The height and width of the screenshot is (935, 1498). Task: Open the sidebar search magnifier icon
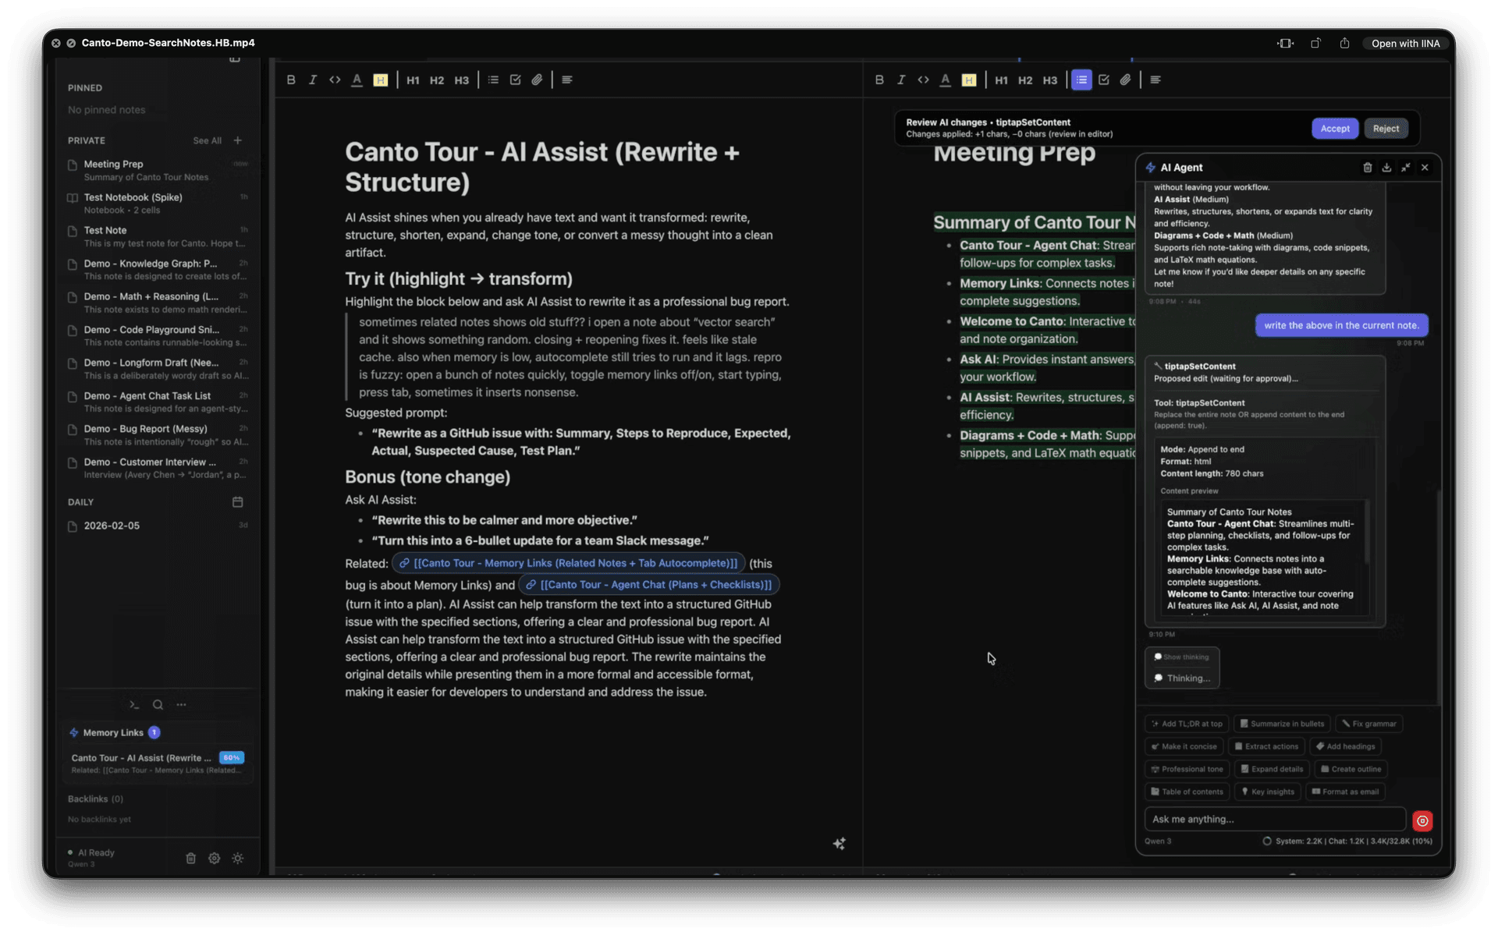pos(158,705)
